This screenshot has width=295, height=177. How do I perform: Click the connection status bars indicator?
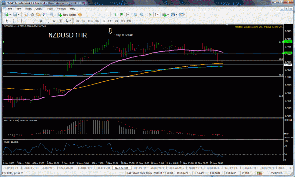pyautogui.click(x=260, y=173)
